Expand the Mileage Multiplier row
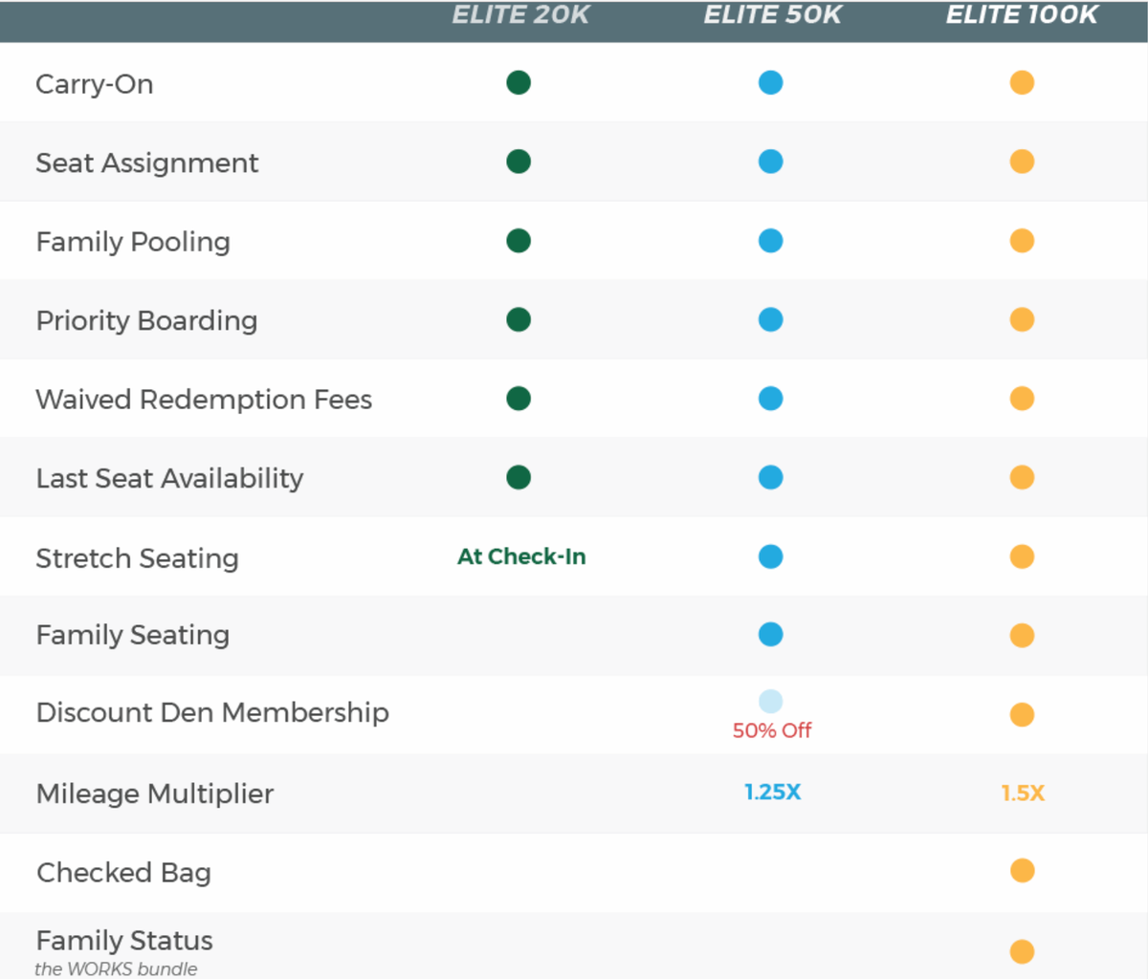 pyautogui.click(x=154, y=794)
